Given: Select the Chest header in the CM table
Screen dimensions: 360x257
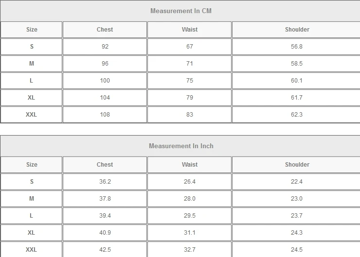Looking at the screenshot, I should 105,30.
